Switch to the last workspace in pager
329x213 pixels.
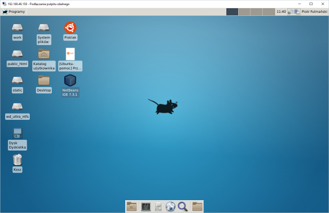coord(269,12)
